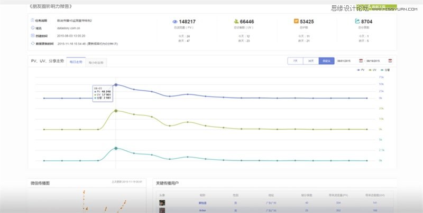Open the end date calendar icon

point(390,61)
